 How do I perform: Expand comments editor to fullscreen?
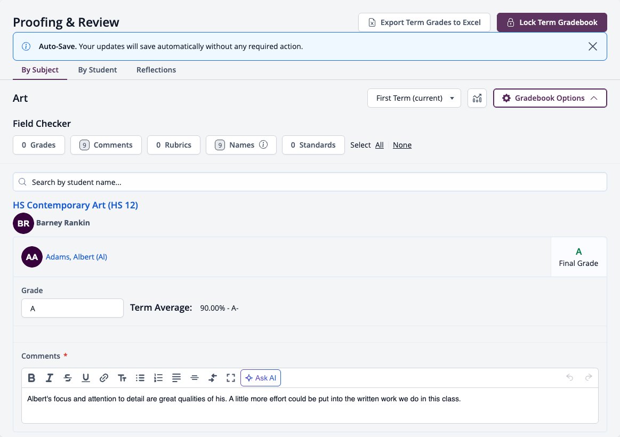(x=231, y=378)
